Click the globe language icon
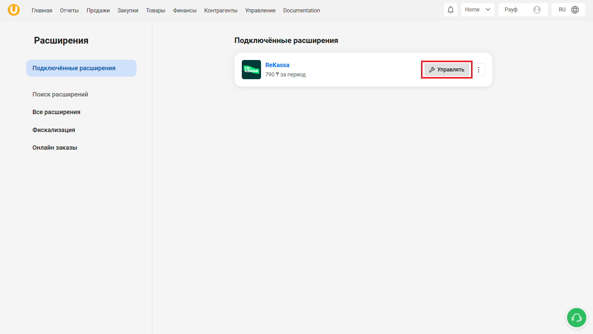The image size is (593, 334). tap(575, 10)
